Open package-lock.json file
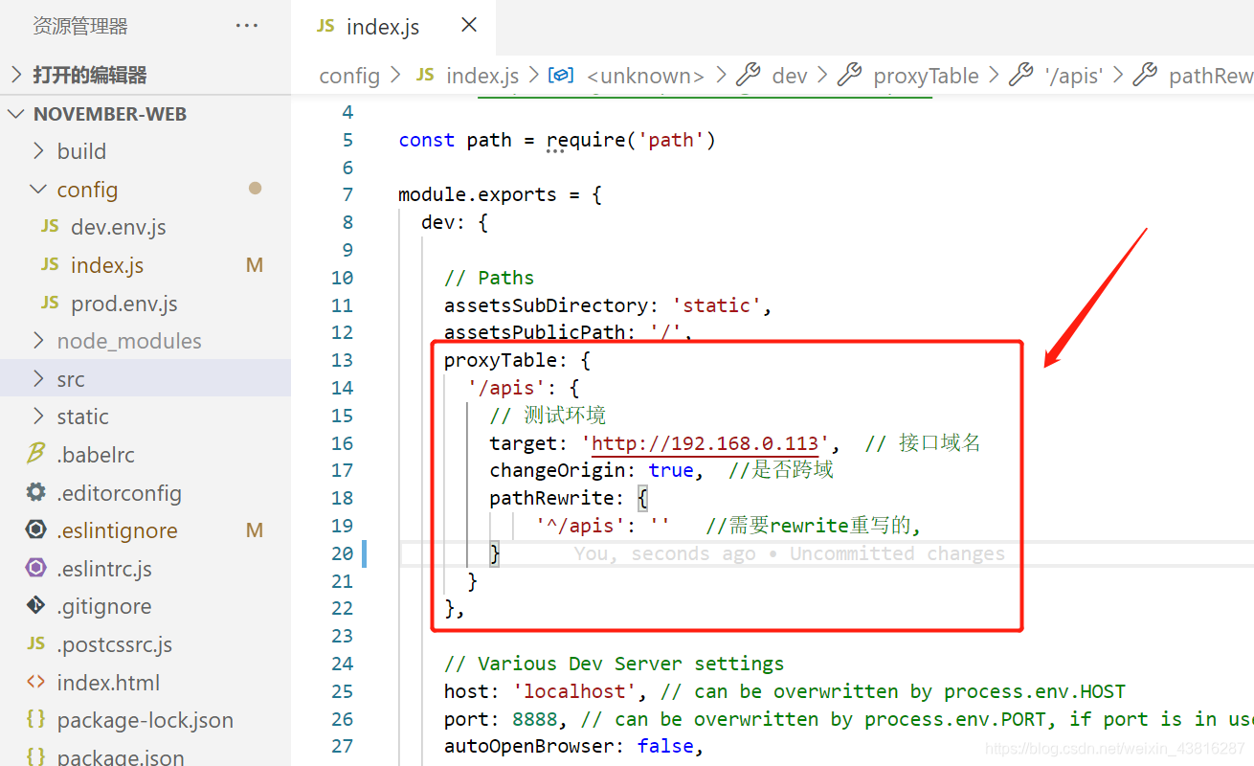The image size is (1254, 766). (146, 720)
